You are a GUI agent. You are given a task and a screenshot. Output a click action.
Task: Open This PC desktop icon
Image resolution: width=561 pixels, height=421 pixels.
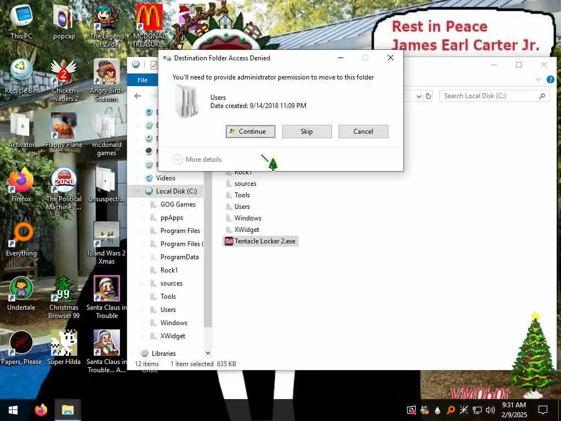[21, 21]
